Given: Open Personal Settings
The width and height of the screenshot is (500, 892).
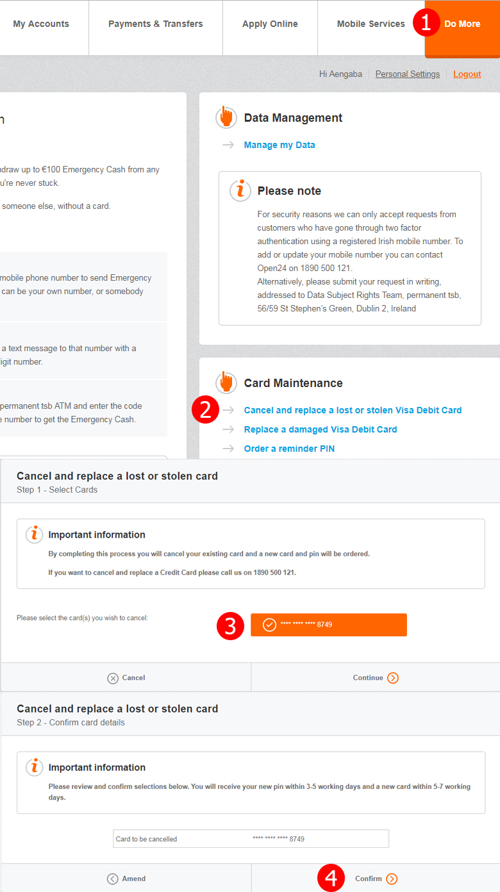Looking at the screenshot, I should click(x=408, y=74).
